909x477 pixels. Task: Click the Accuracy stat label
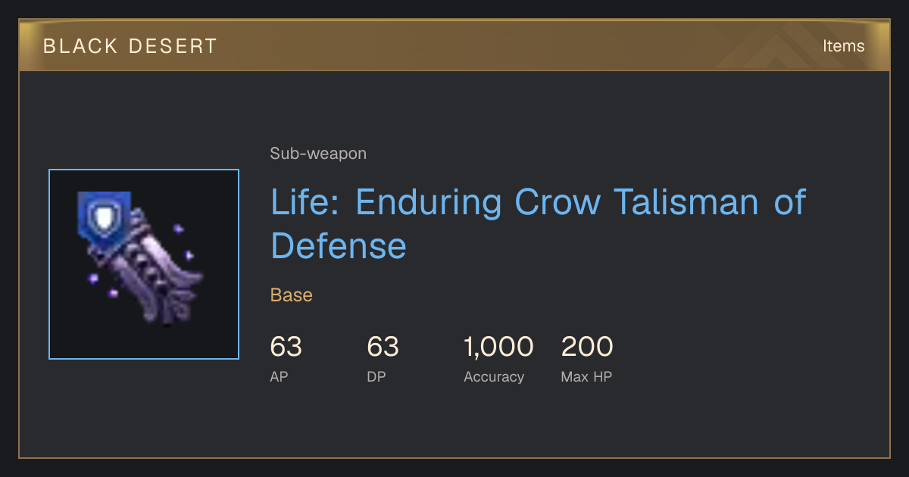[x=494, y=376]
